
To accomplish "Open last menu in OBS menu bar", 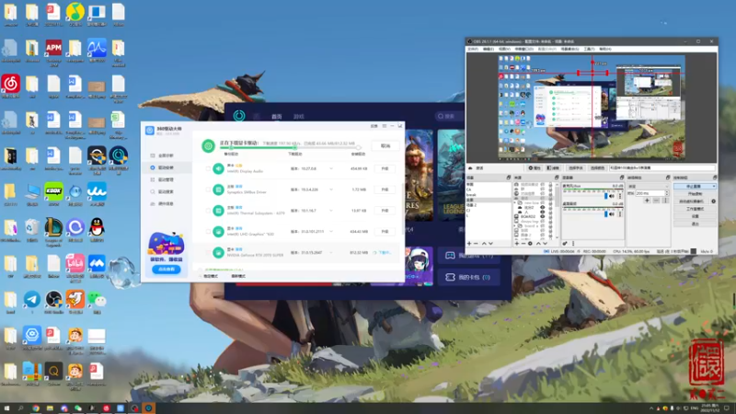I will click(x=605, y=49).
